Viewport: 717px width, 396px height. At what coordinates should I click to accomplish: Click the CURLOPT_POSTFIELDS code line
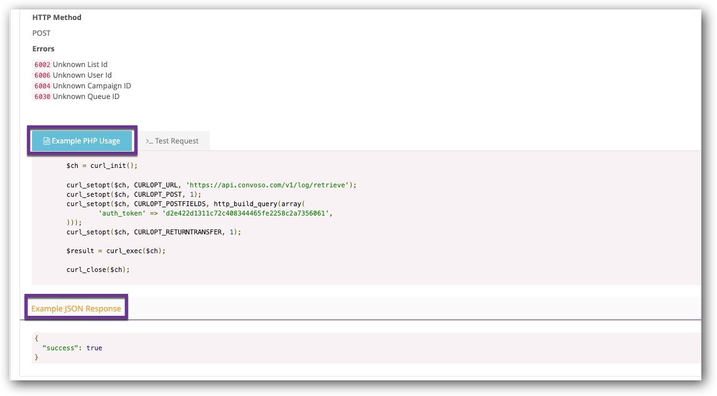pyautogui.click(x=186, y=204)
